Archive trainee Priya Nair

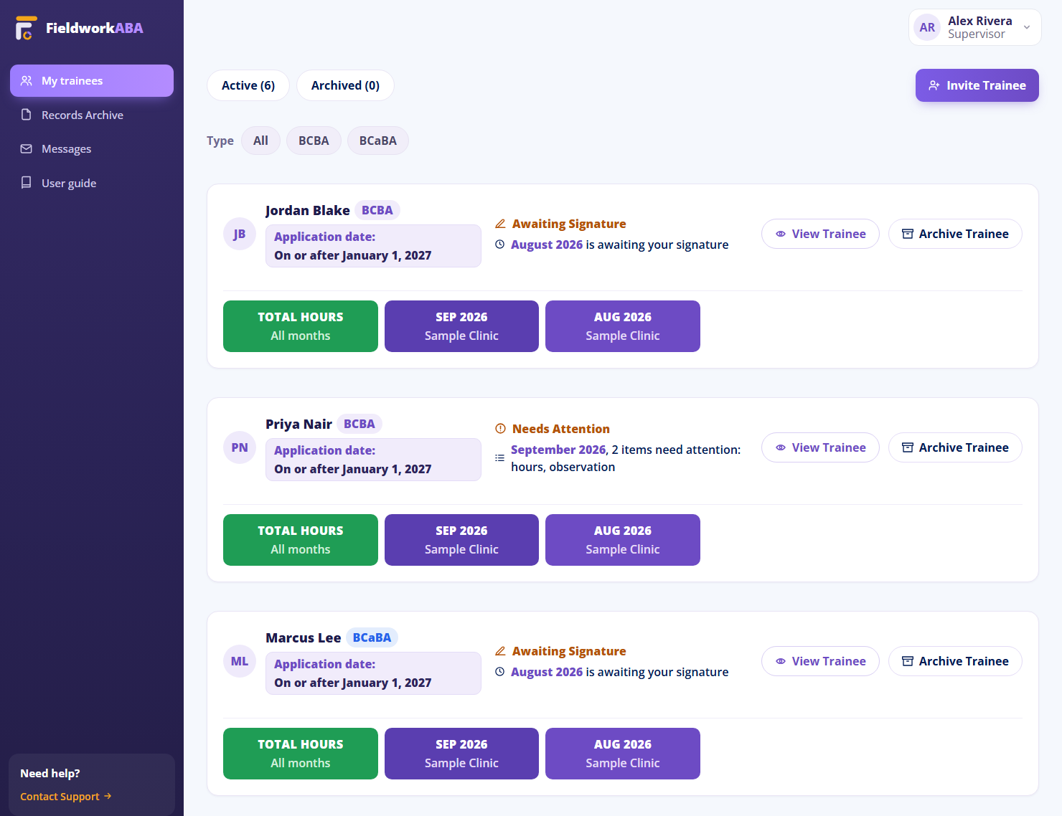pos(955,447)
